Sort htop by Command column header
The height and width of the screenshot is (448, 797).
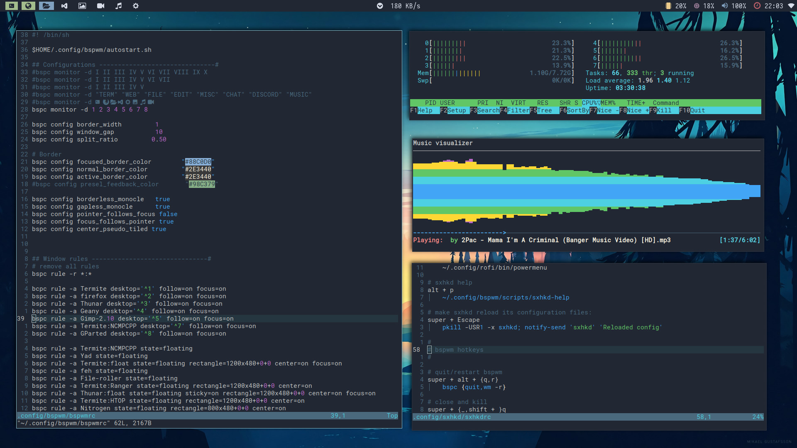tap(666, 103)
